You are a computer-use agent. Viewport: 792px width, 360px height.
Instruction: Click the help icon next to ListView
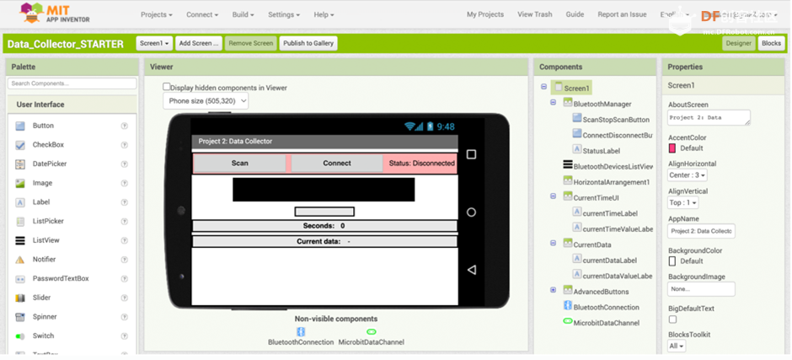125,240
